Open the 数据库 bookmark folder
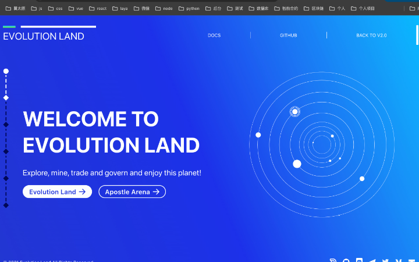The image size is (419, 262). click(258, 9)
